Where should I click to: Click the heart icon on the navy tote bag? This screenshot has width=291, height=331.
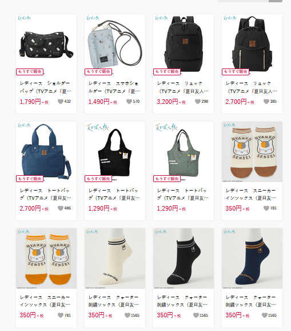pyautogui.click(x=61, y=208)
